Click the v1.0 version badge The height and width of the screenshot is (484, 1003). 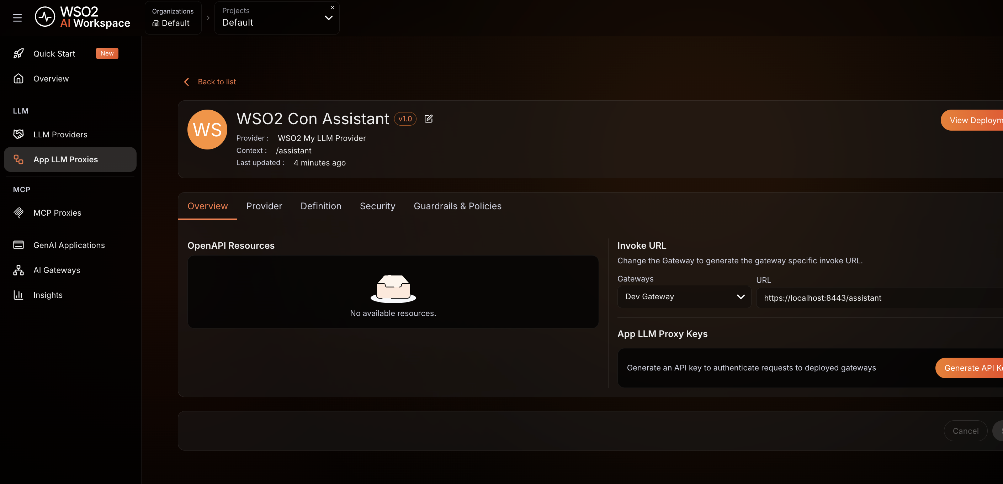(405, 119)
